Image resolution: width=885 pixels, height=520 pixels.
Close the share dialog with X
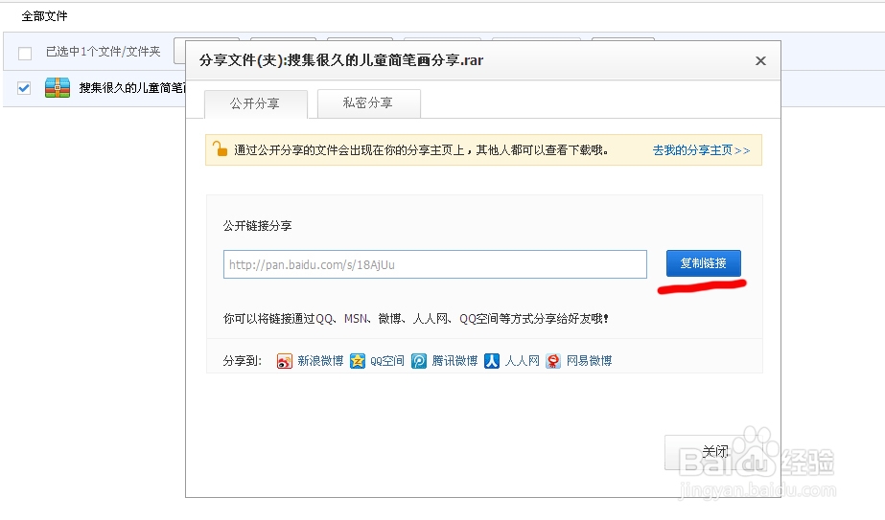coord(760,61)
